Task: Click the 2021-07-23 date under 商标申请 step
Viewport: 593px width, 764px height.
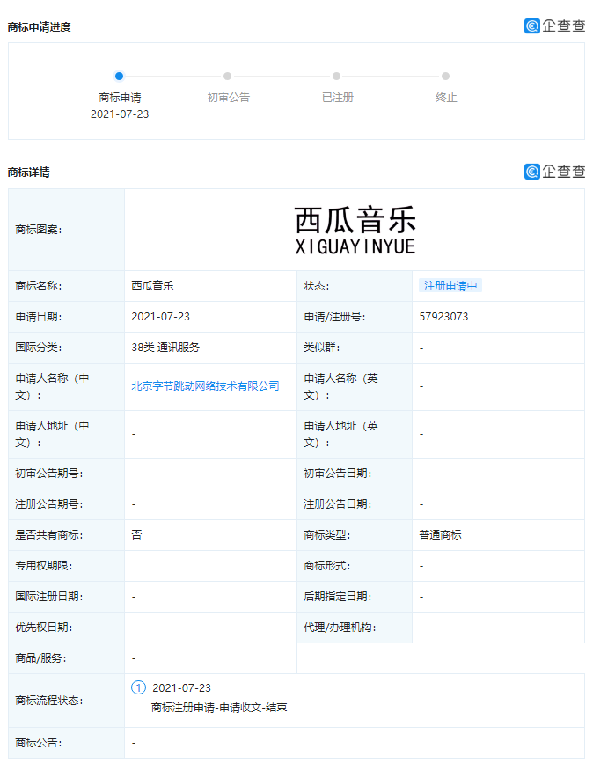Action: point(120,114)
